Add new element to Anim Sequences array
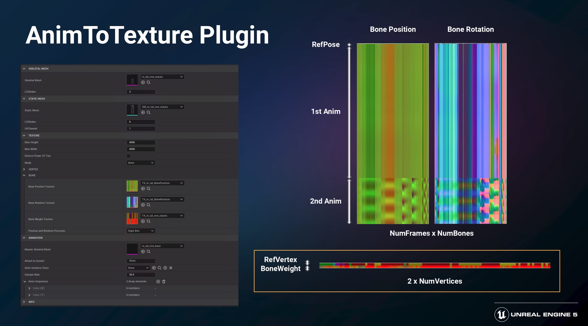 point(158,282)
